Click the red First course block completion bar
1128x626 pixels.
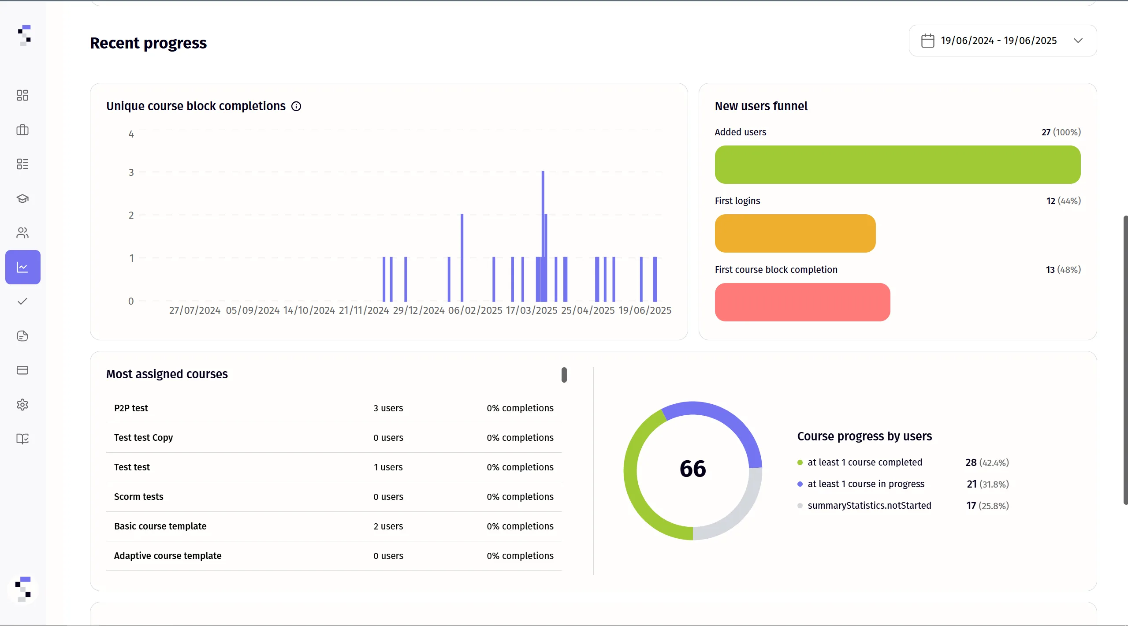(802, 302)
